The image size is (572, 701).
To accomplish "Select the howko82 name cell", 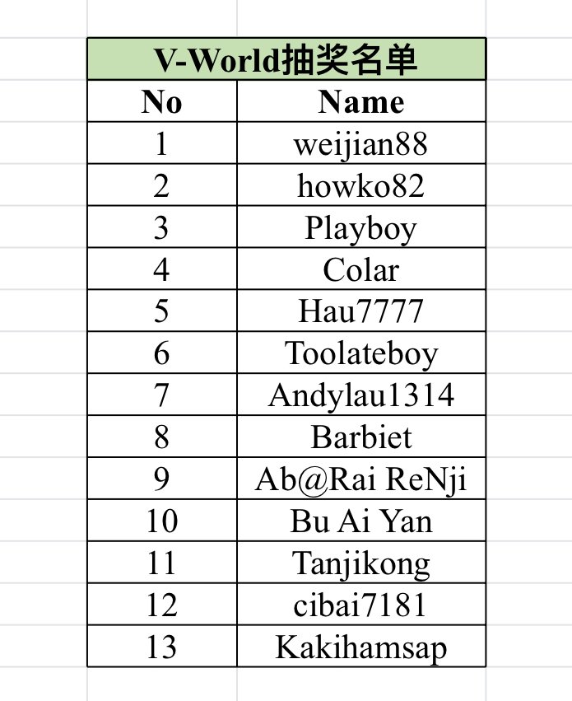I will [x=360, y=186].
